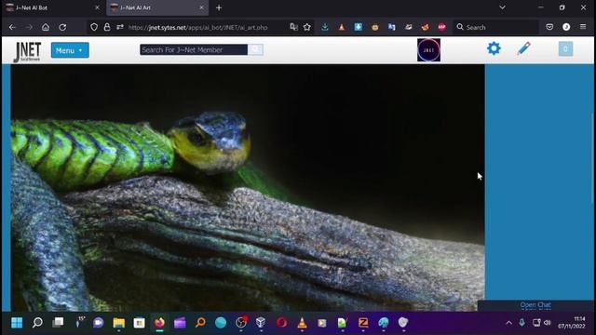Click the pencil edit icon
Screen dimensions: 596x335
(x=523, y=48)
